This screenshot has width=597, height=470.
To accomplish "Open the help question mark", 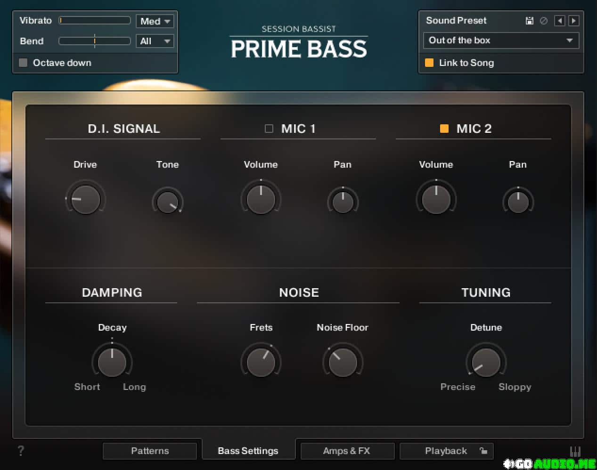I will [x=21, y=451].
